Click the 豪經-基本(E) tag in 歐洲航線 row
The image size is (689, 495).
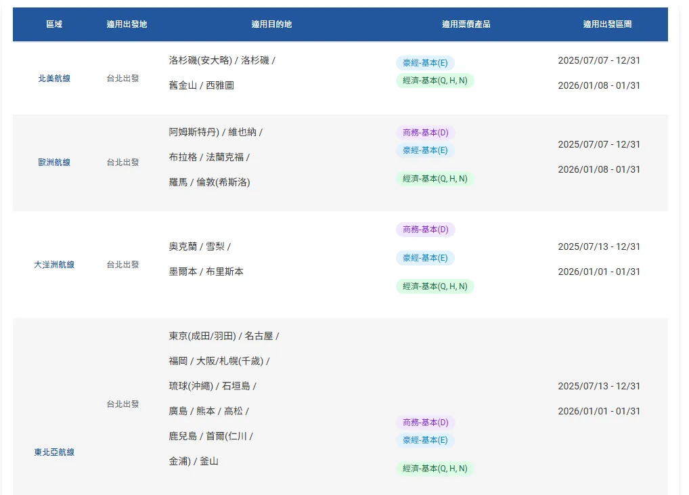pos(425,150)
